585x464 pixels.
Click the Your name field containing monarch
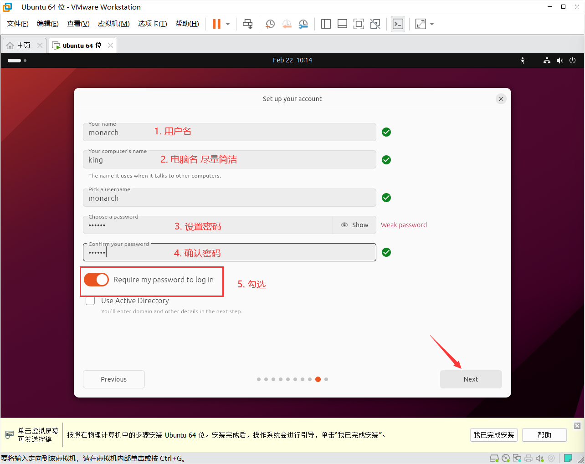230,132
